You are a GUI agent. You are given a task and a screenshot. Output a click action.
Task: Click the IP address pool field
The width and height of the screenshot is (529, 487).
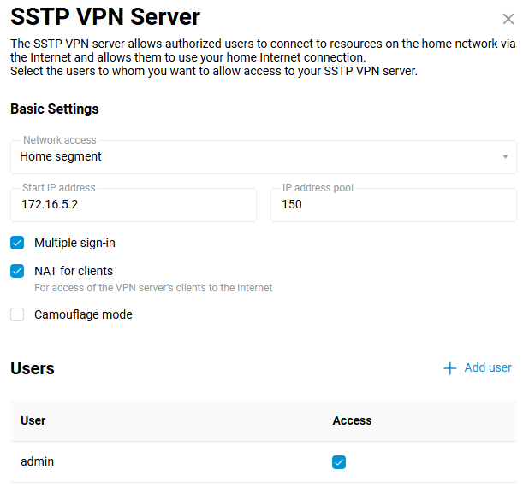tap(393, 205)
